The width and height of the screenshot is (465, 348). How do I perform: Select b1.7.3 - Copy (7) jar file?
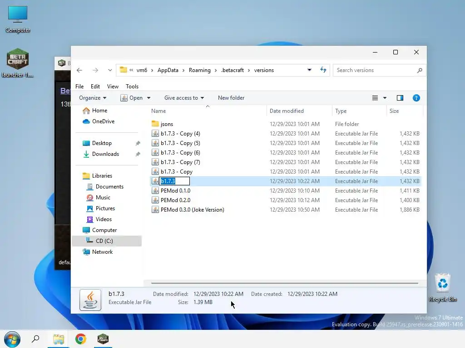click(x=180, y=162)
